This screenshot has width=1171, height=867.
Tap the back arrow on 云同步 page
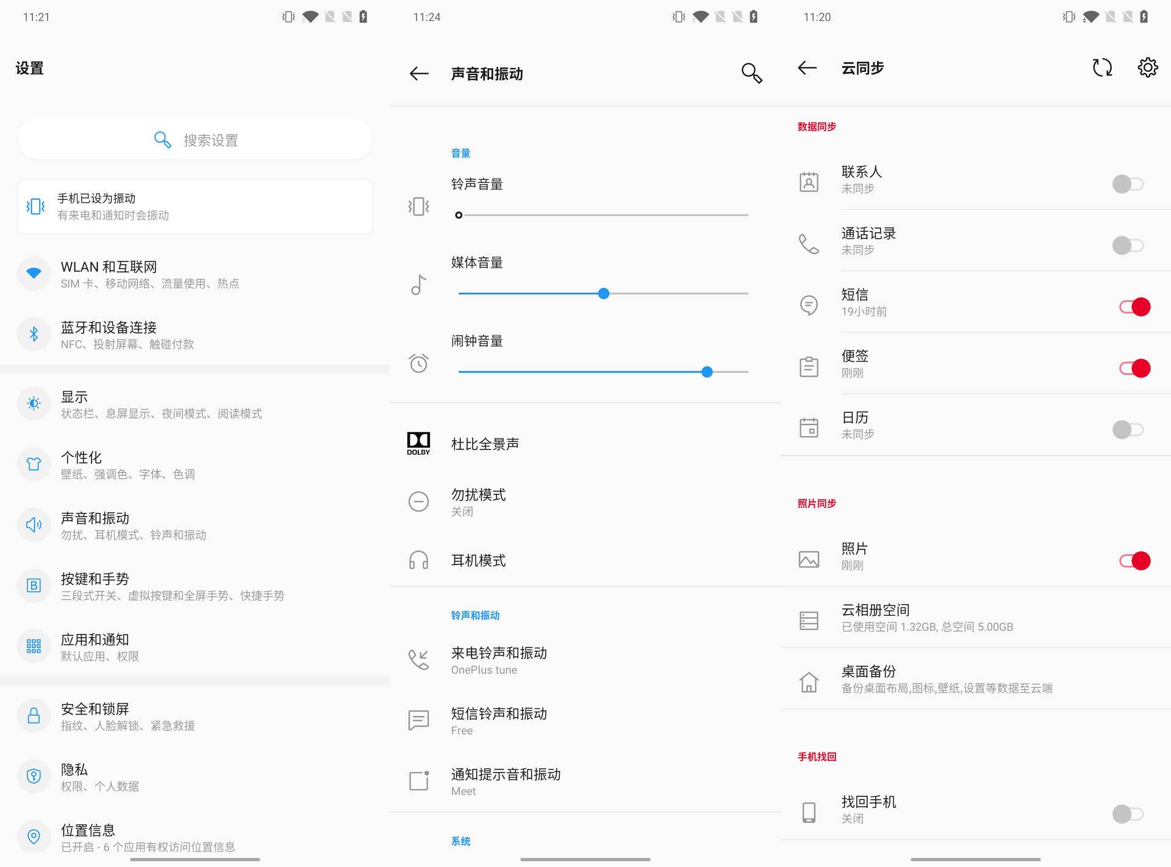pos(806,68)
